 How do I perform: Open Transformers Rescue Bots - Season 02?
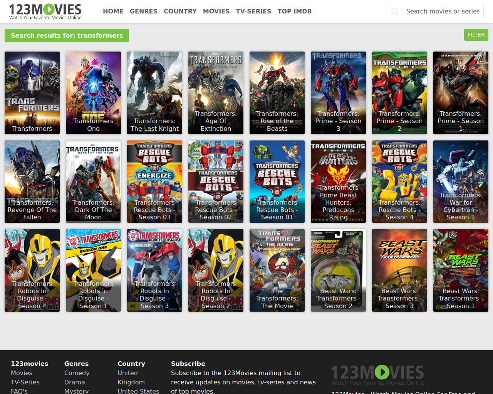(x=216, y=182)
